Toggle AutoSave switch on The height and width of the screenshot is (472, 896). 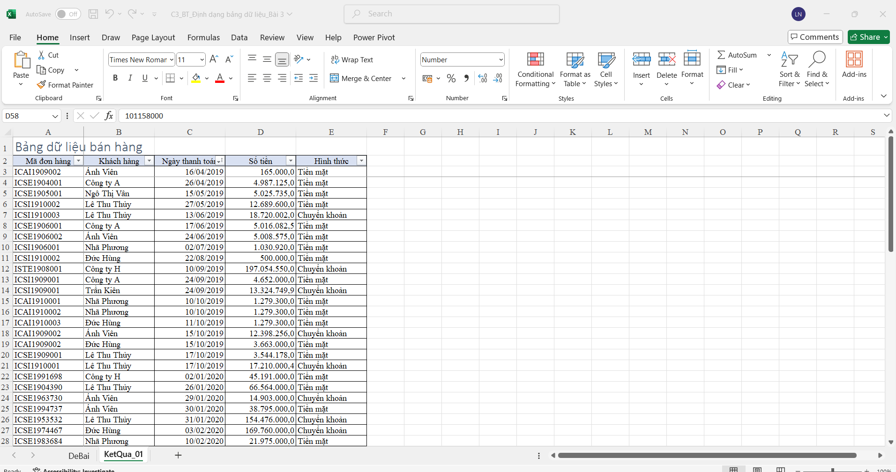67,14
